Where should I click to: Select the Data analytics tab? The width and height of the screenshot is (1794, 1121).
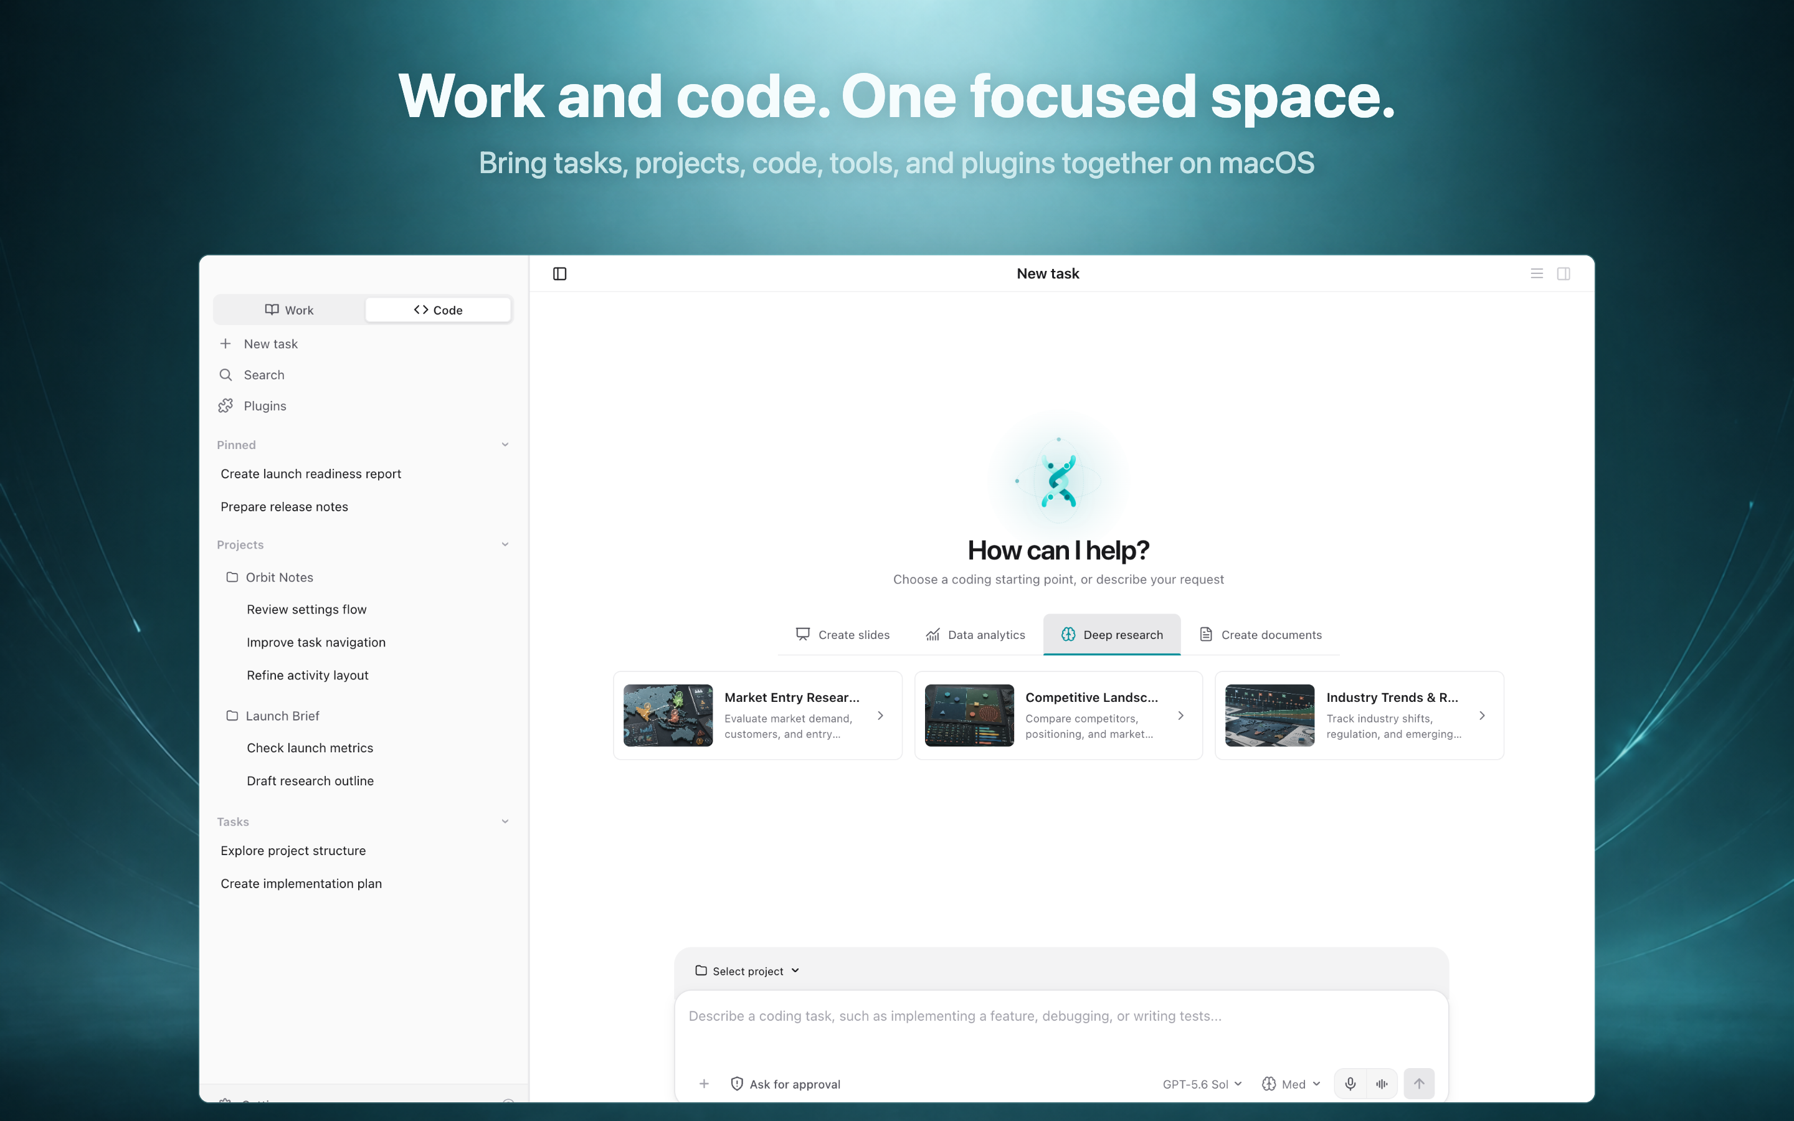tap(975, 635)
